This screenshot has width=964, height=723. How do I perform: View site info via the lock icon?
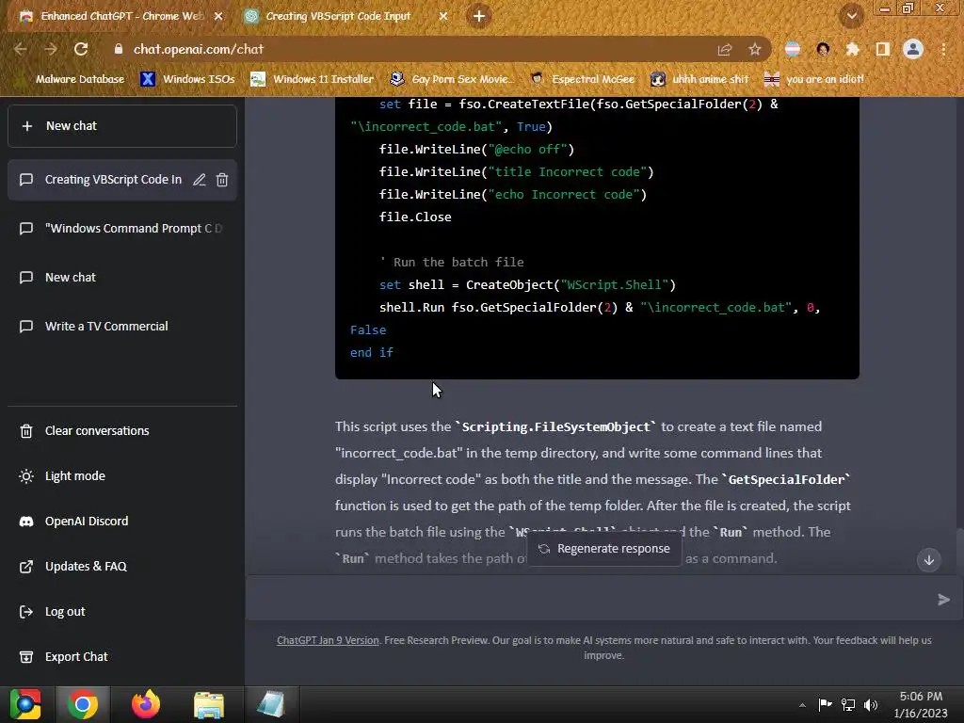(x=119, y=49)
